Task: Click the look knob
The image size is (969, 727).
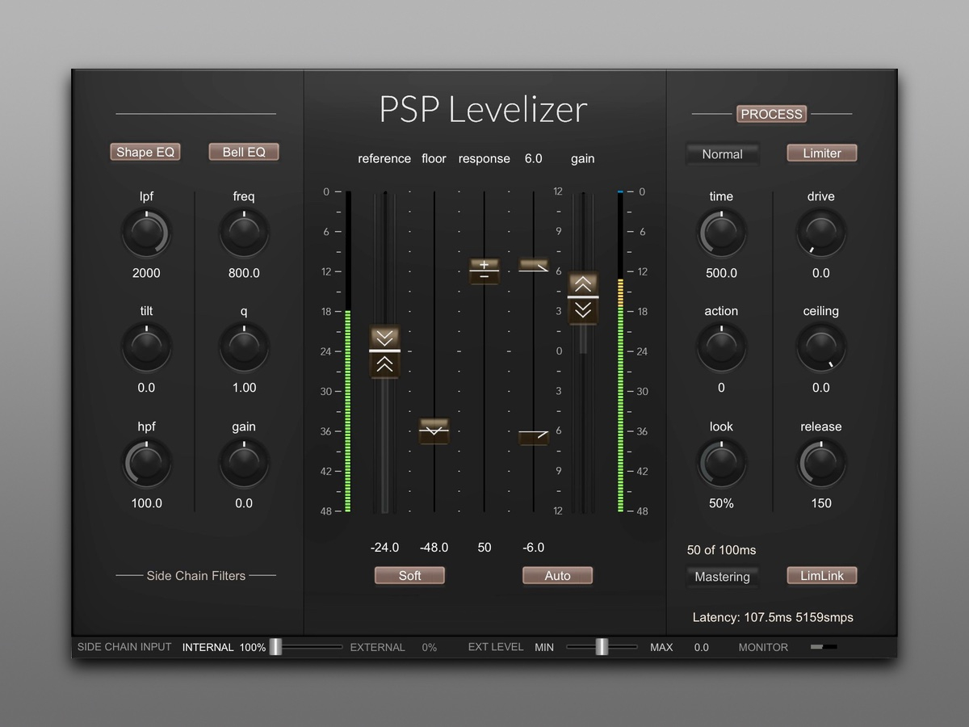Action: [x=722, y=463]
